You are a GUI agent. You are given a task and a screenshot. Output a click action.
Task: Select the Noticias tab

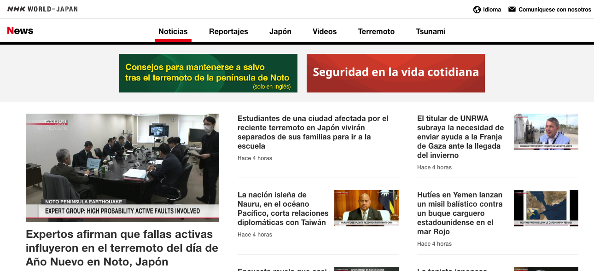click(173, 31)
